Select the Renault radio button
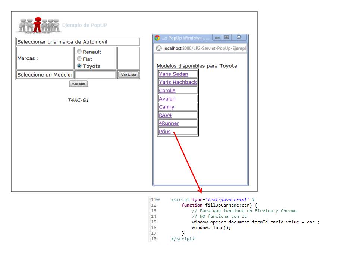This screenshot has width=358, height=269. click(x=79, y=52)
